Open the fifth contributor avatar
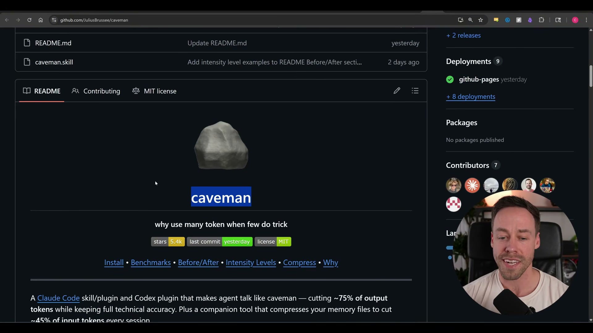This screenshot has height=333, width=593. [528, 185]
